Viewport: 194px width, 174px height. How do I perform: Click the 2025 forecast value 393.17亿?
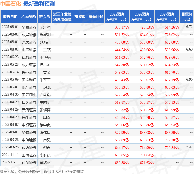[x=122, y=27]
